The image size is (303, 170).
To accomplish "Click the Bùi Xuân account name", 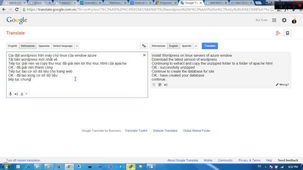I will click(262, 20).
